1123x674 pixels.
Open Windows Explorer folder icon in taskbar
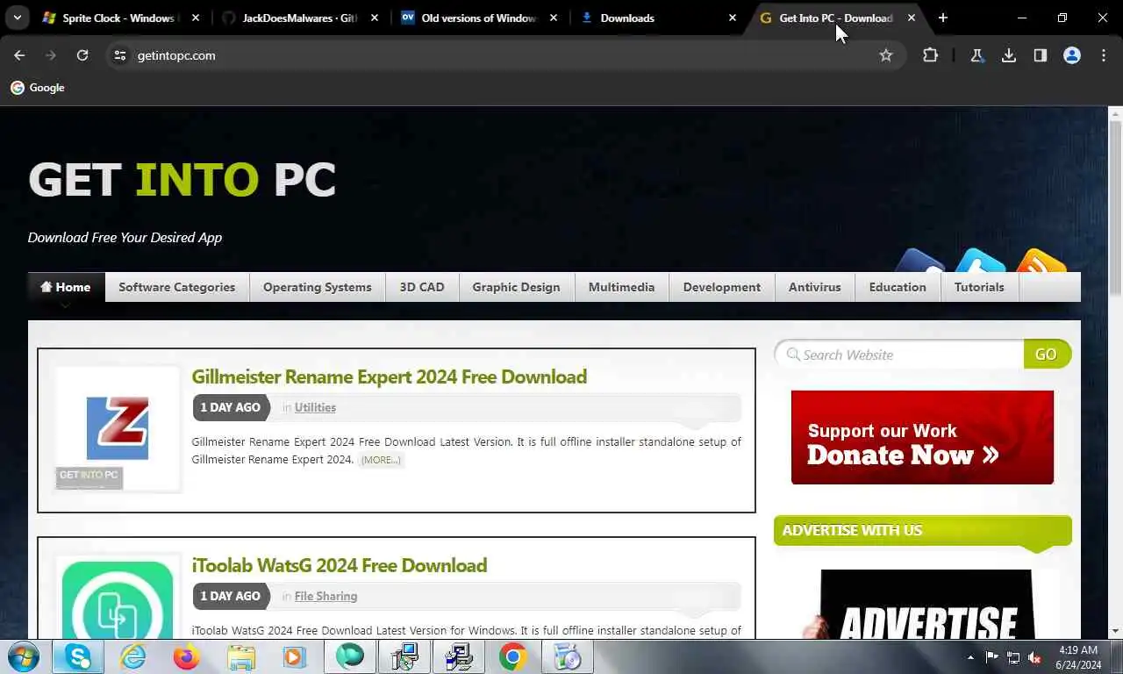240,656
